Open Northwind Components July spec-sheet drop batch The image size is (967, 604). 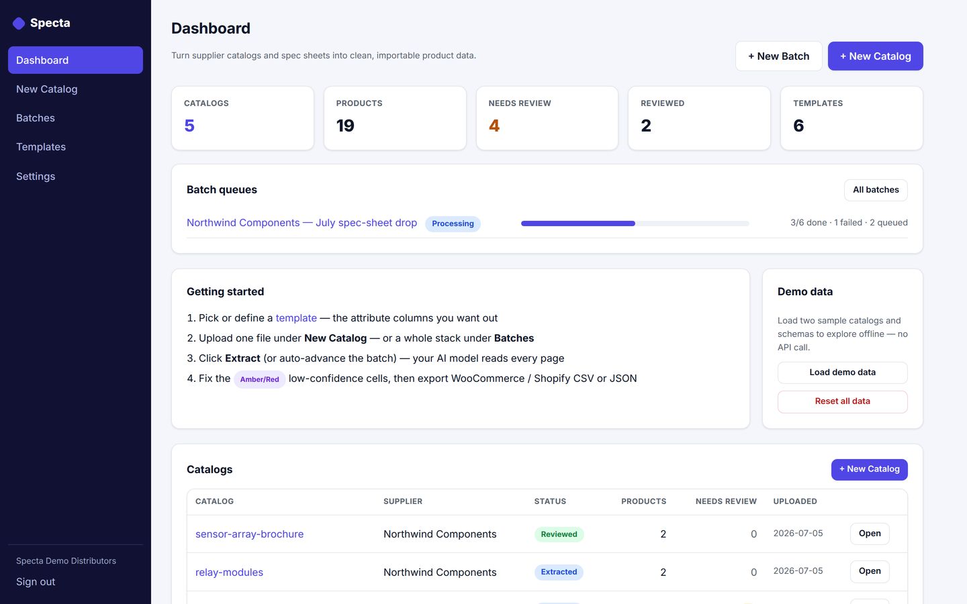click(302, 223)
